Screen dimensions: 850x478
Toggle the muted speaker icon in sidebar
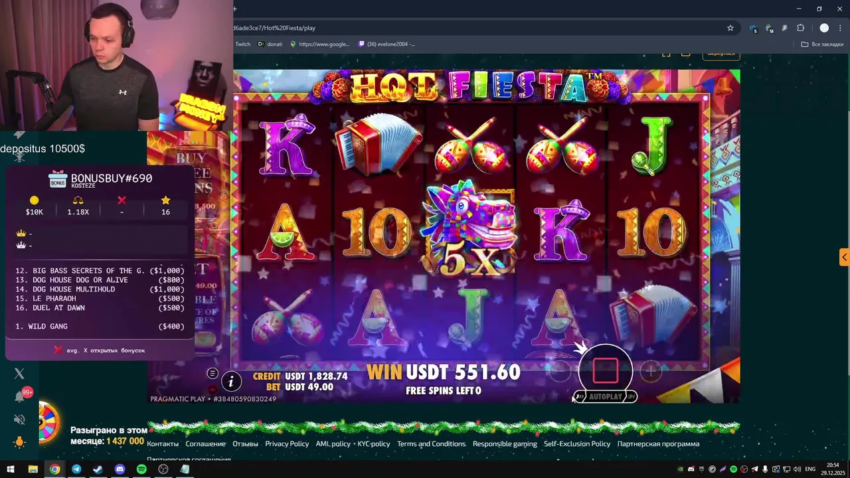click(x=19, y=420)
